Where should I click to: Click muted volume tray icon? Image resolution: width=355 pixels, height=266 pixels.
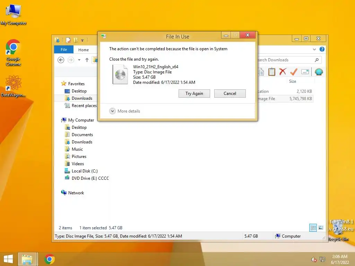tap(314, 259)
